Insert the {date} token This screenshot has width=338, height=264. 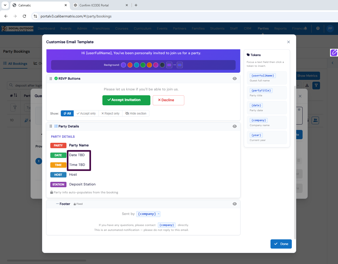[x=256, y=106]
